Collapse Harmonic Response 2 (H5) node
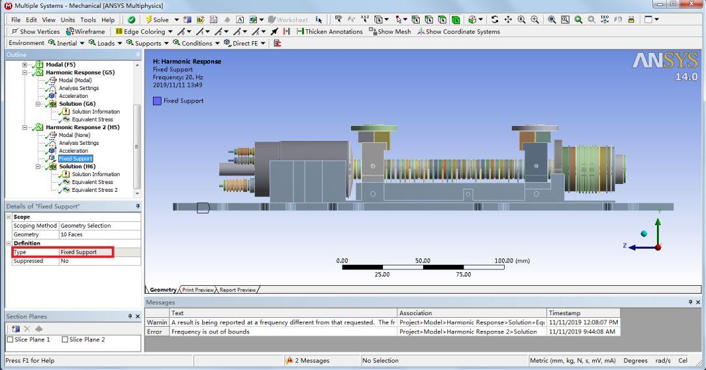This screenshot has width=706, height=370. (25, 127)
